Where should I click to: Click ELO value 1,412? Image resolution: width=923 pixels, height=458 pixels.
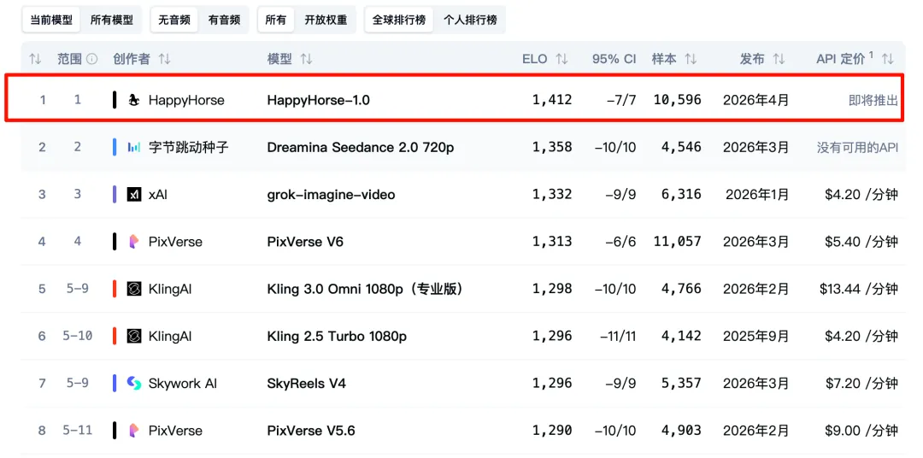click(x=552, y=100)
